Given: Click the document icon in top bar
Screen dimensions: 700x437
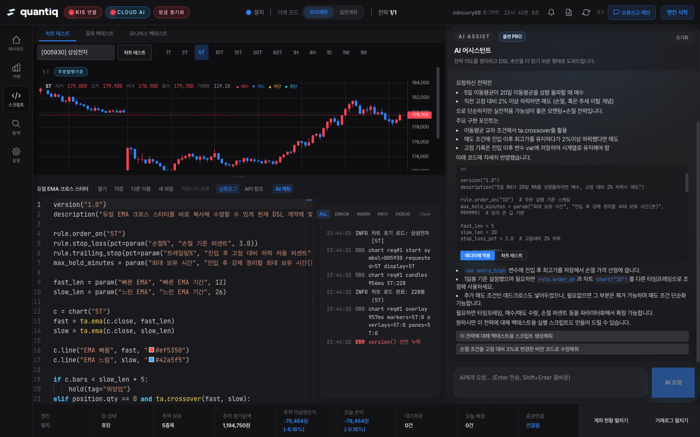Looking at the screenshot, I should pos(568,13).
